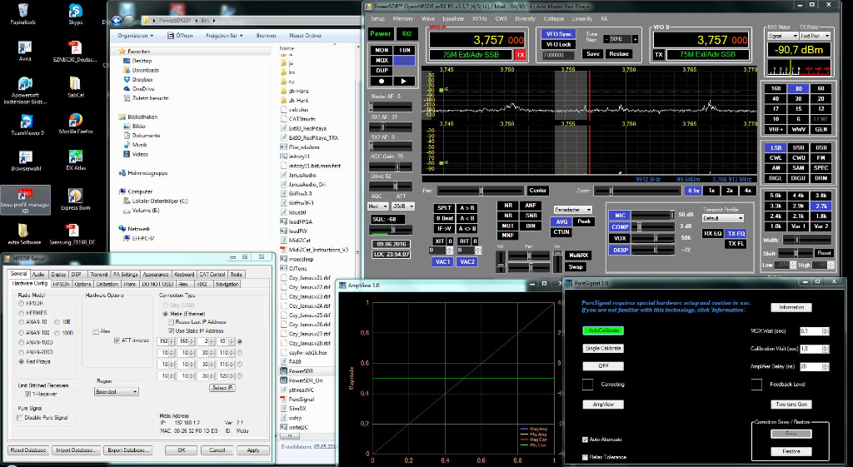
Task: Click the play triangle button in PowerSDR
Action: 404,81
